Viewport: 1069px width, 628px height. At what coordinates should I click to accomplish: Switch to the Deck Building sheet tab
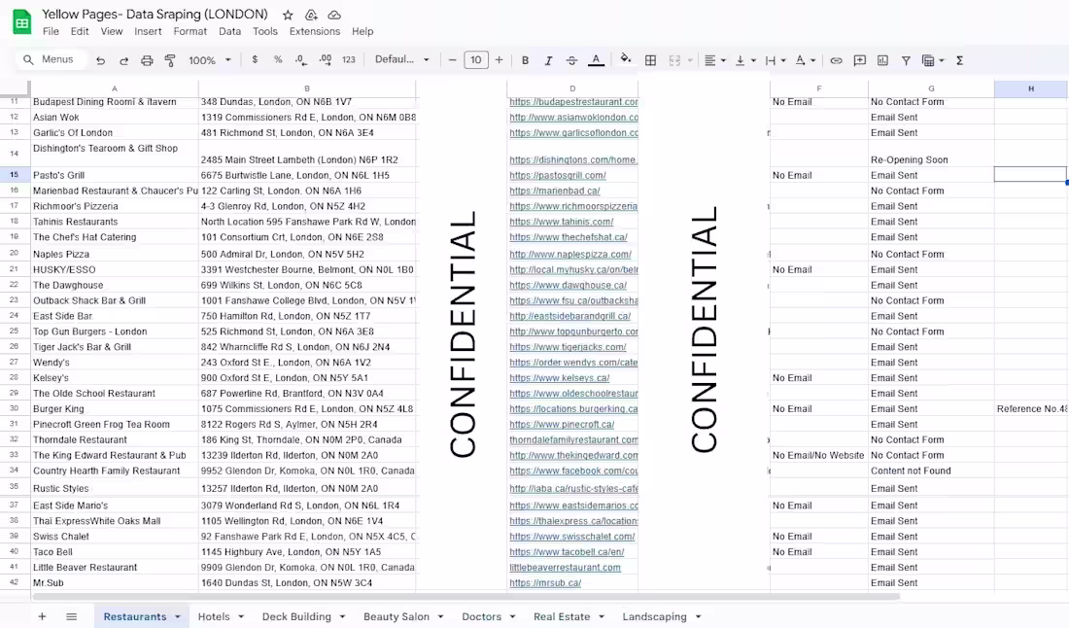point(296,616)
